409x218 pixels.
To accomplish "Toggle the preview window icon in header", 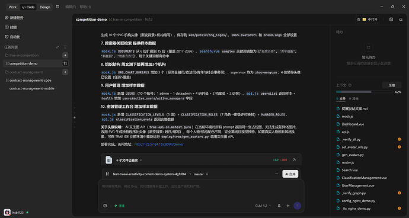I will coord(391,20).
